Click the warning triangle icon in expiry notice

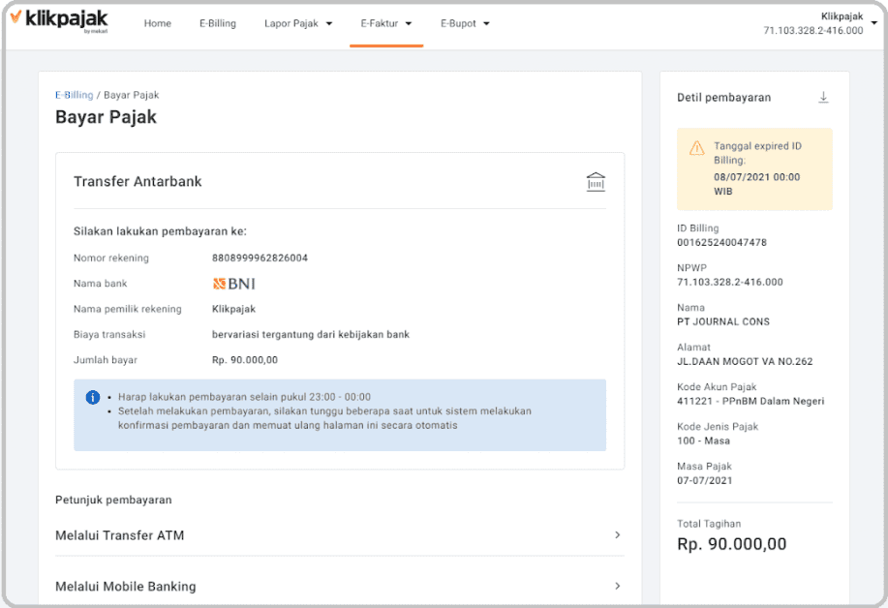click(696, 148)
